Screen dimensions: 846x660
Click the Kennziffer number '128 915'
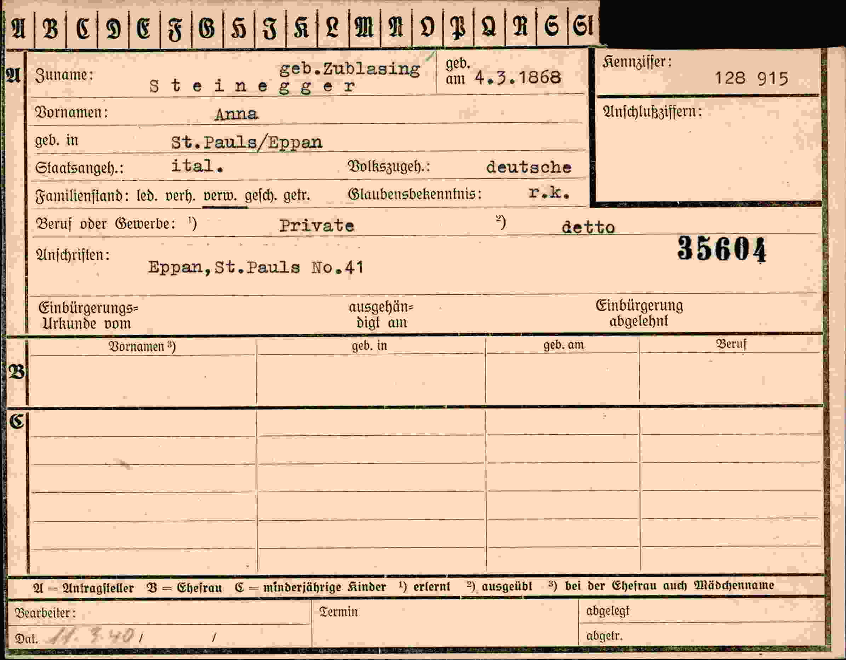[751, 79]
